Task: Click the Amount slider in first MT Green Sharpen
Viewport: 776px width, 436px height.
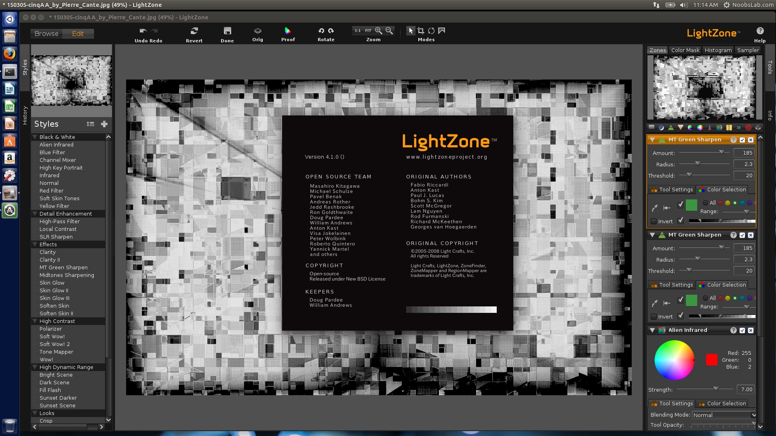Action: tap(704, 153)
